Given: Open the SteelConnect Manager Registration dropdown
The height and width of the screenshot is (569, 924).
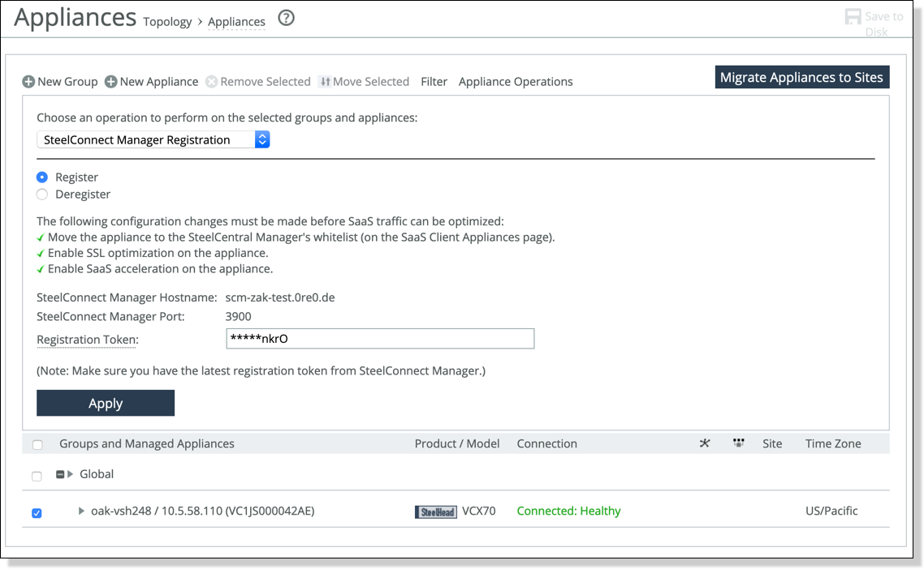Looking at the screenshot, I should (x=153, y=139).
